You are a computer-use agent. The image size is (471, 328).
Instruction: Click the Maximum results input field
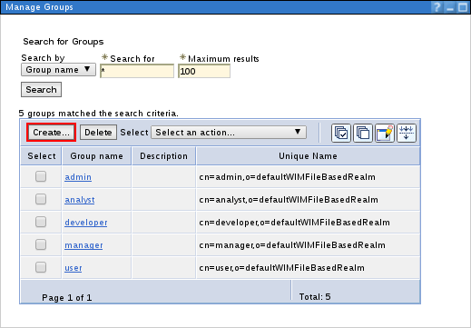click(204, 71)
